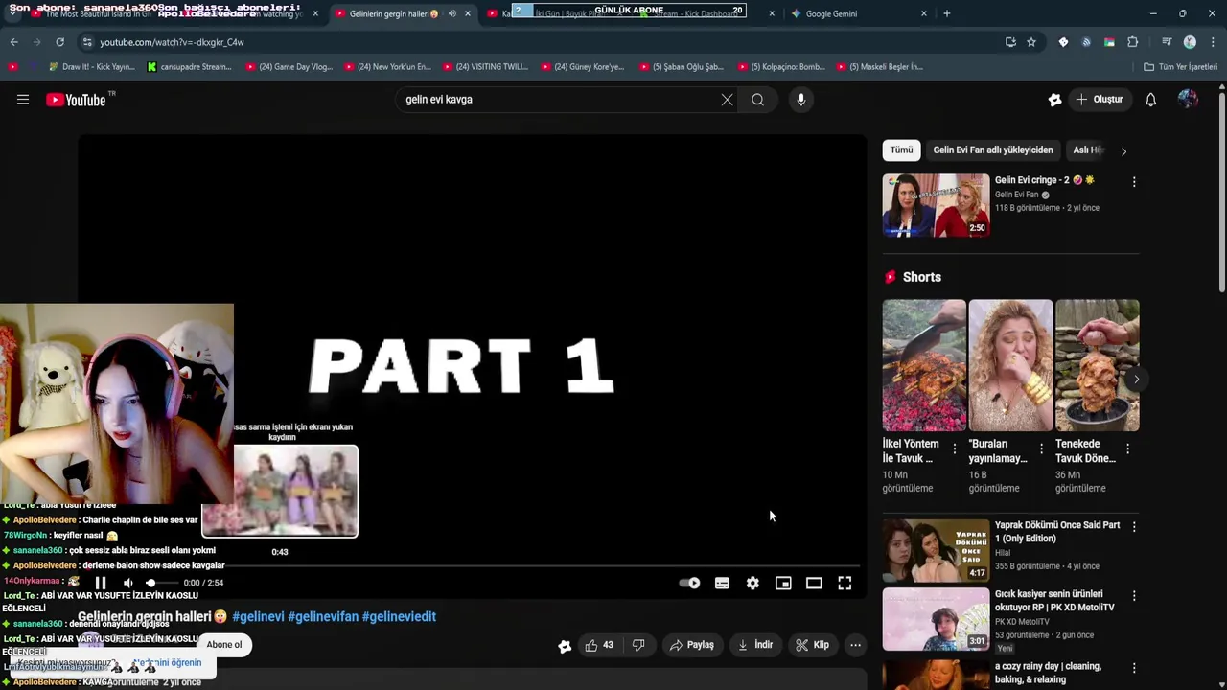Start voice search with microphone icon
Screen dimensions: 1227x690
801,100
